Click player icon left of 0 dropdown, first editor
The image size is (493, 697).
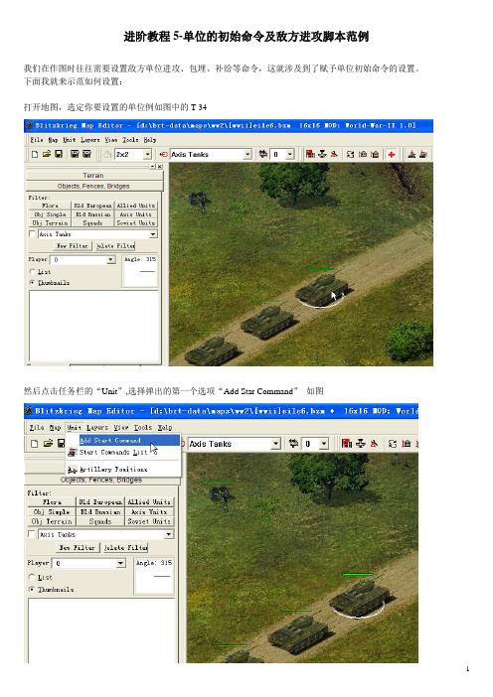(263, 154)
